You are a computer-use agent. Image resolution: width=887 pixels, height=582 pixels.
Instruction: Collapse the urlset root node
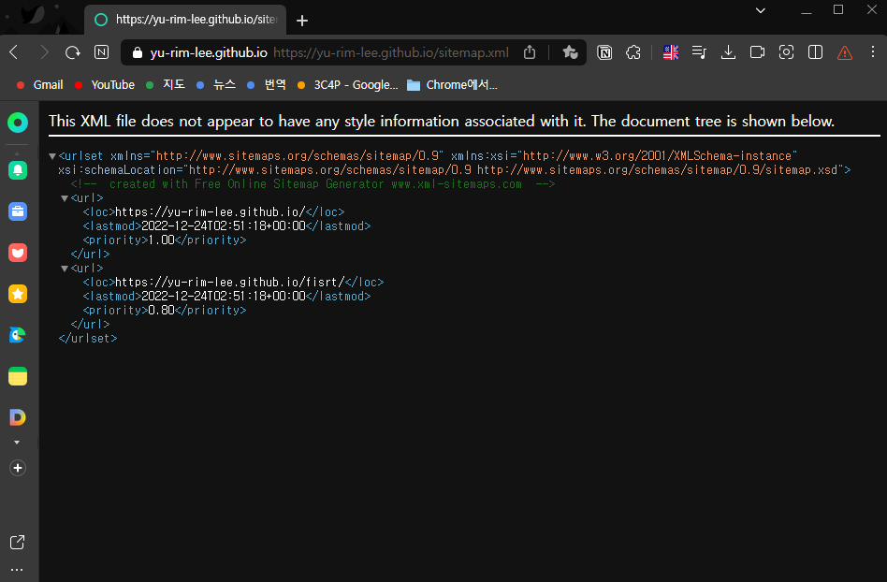click(x=52, y=156)
